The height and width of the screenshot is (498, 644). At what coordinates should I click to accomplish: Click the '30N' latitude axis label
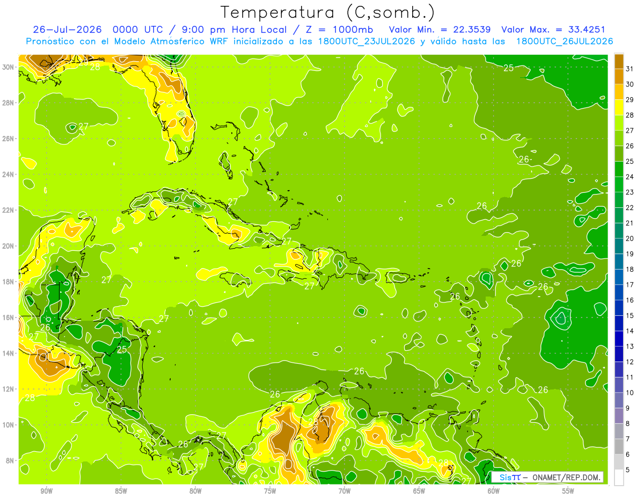9,67
